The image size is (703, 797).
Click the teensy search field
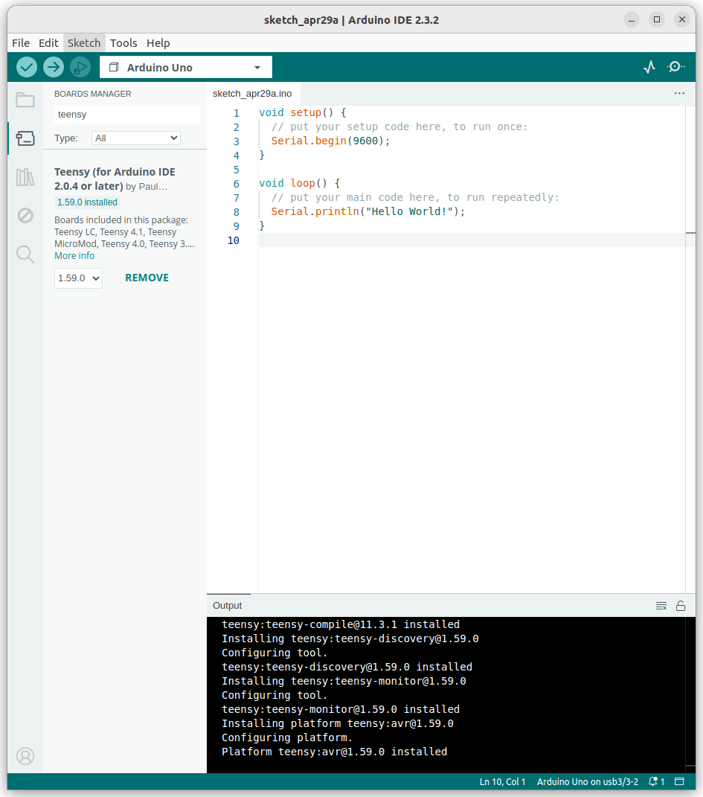[126, 115]
